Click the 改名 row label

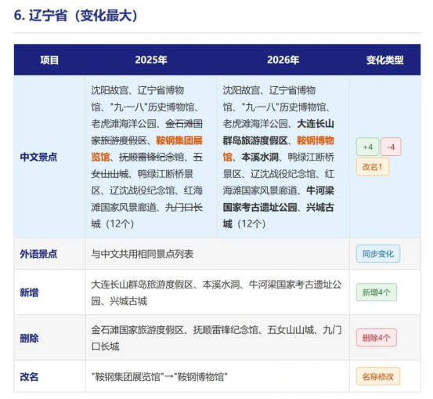click(x=29, y=376)
